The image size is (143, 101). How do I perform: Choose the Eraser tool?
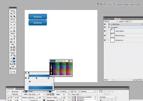(14, 28)
